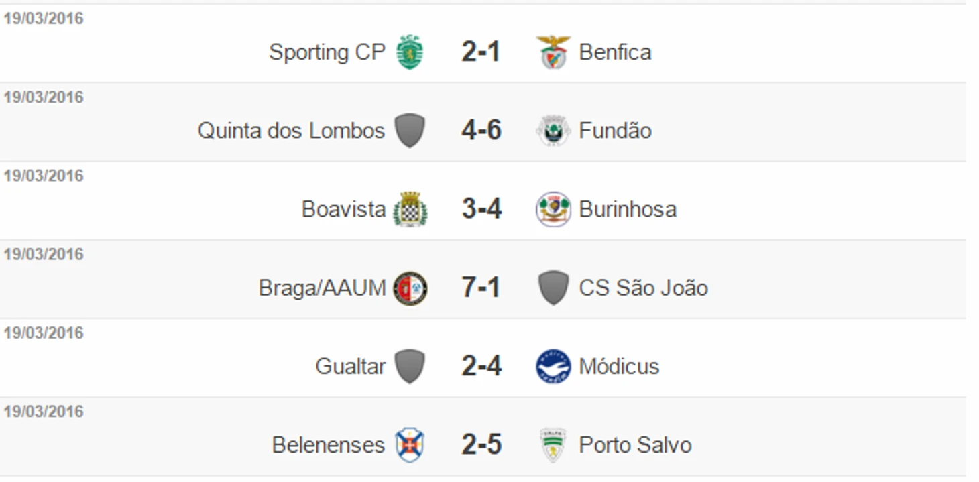
Task: Click the Módicus blue round logo
Action: coord(553,367)
